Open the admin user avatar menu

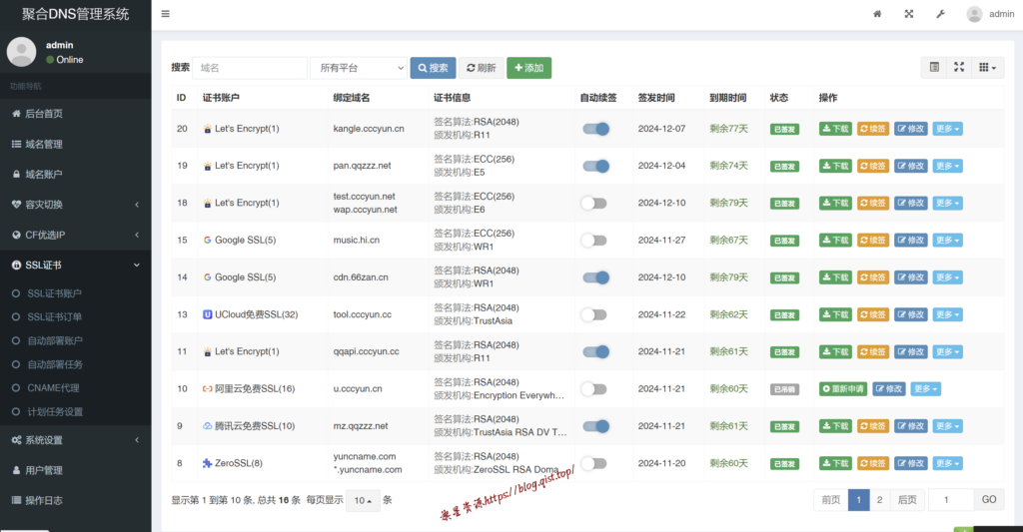click(990, 14)
